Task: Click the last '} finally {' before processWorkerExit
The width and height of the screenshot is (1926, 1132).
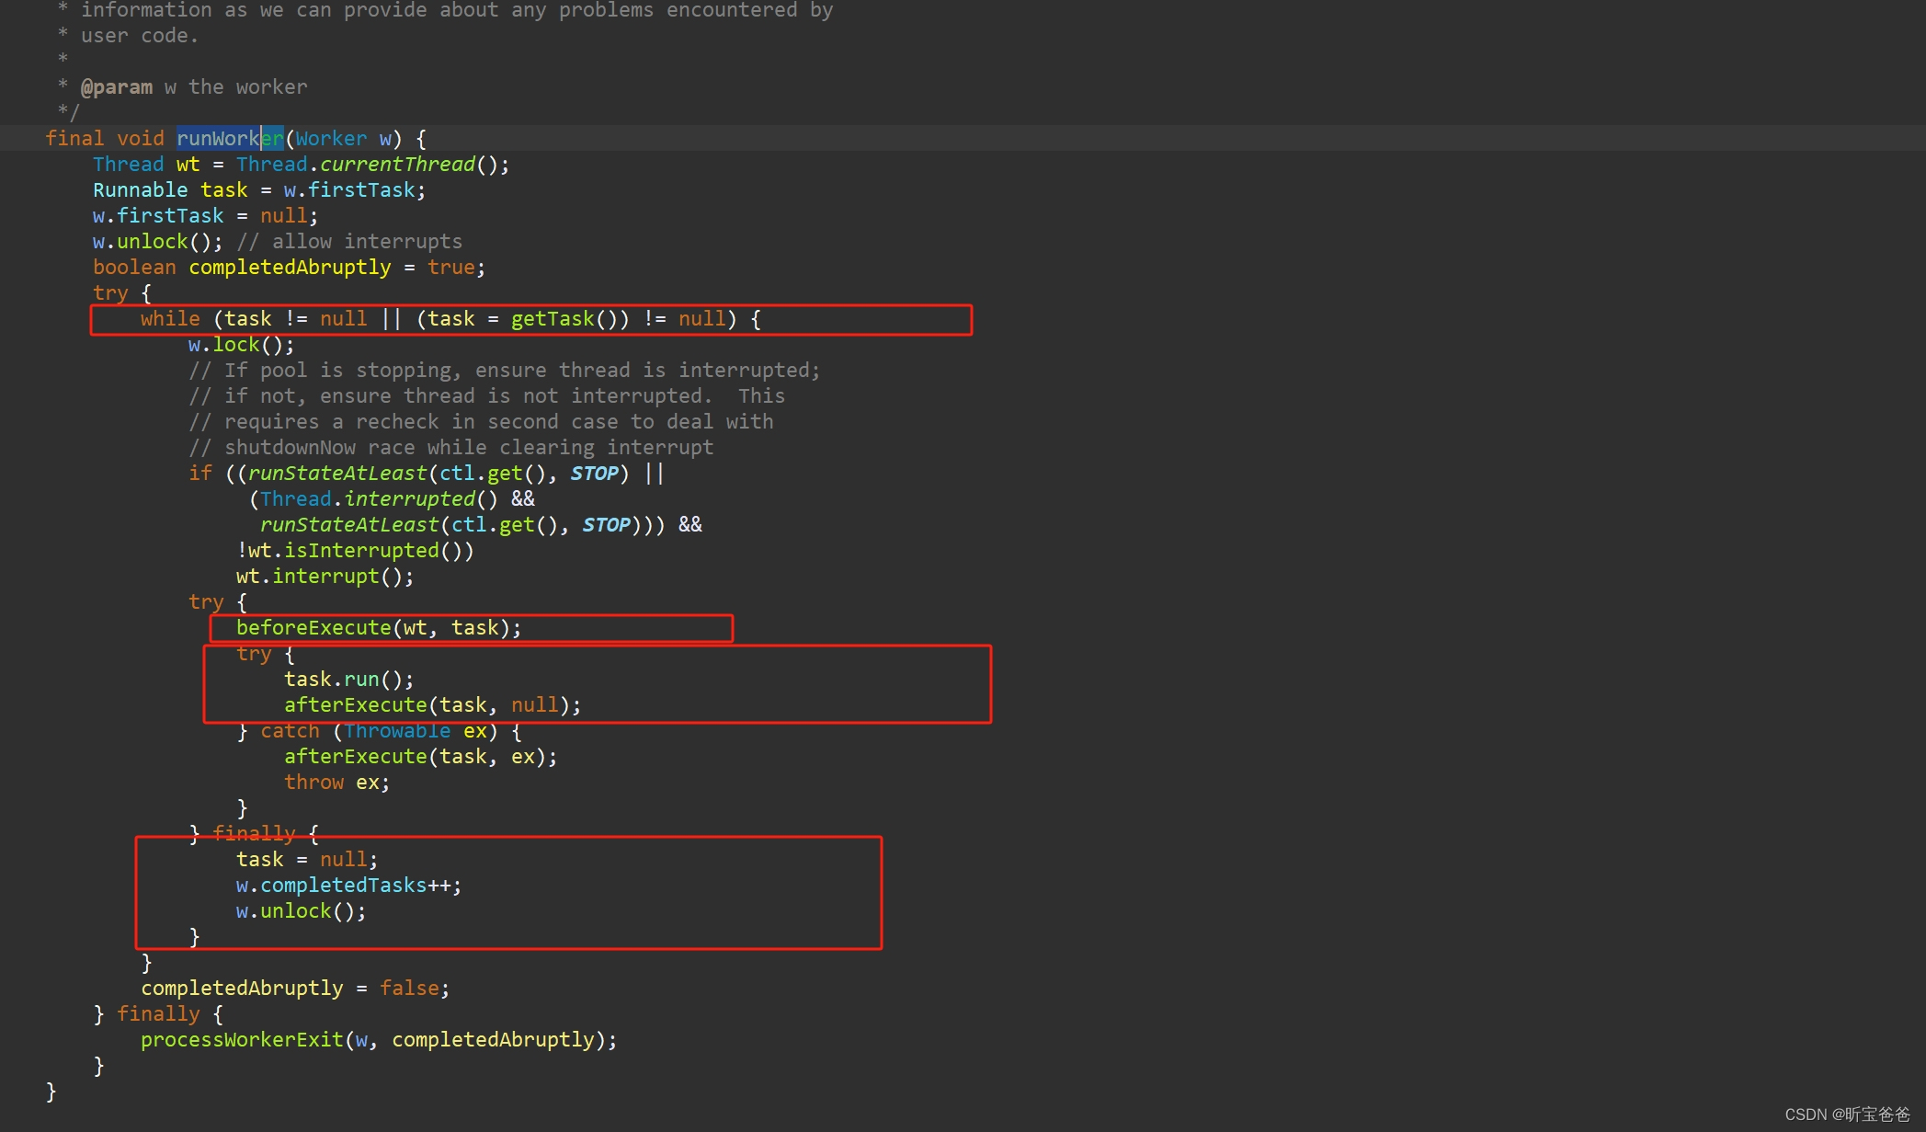Action: (x=158, y=1013)
